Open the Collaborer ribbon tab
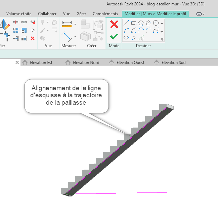This screenshot has height=209, width=218. tap(47, 14)
